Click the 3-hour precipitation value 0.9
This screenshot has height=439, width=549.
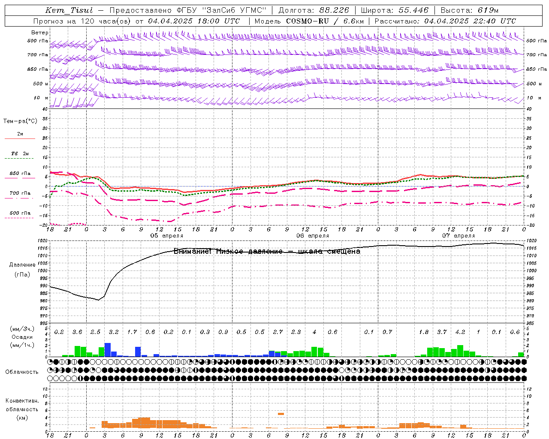click(223, 332)
